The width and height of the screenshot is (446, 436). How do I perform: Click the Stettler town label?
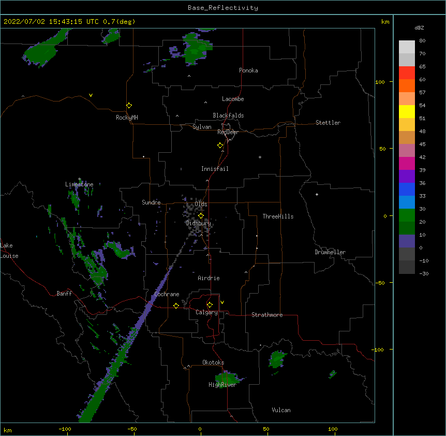328,123
